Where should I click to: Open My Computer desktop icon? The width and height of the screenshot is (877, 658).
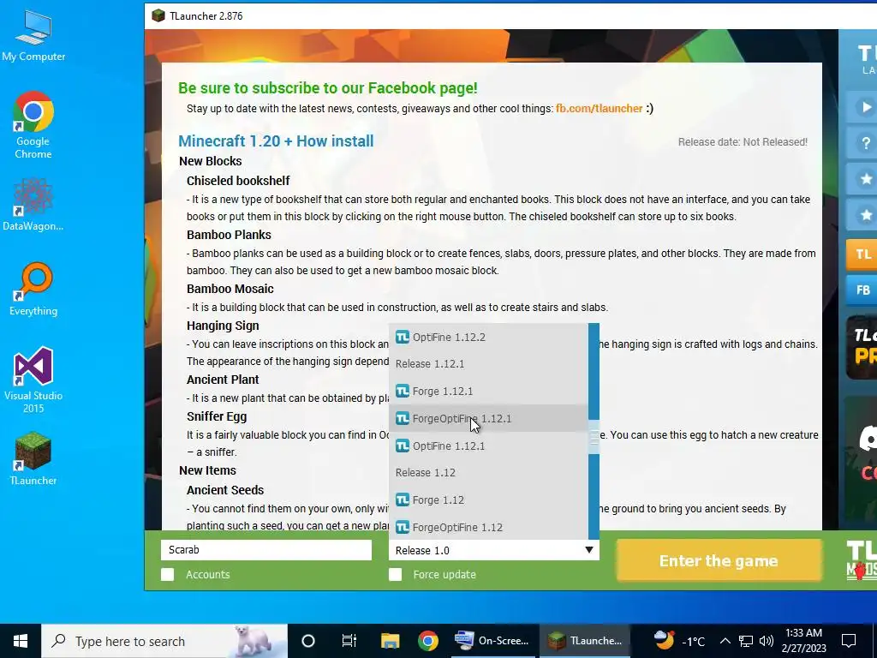[33, 36]
